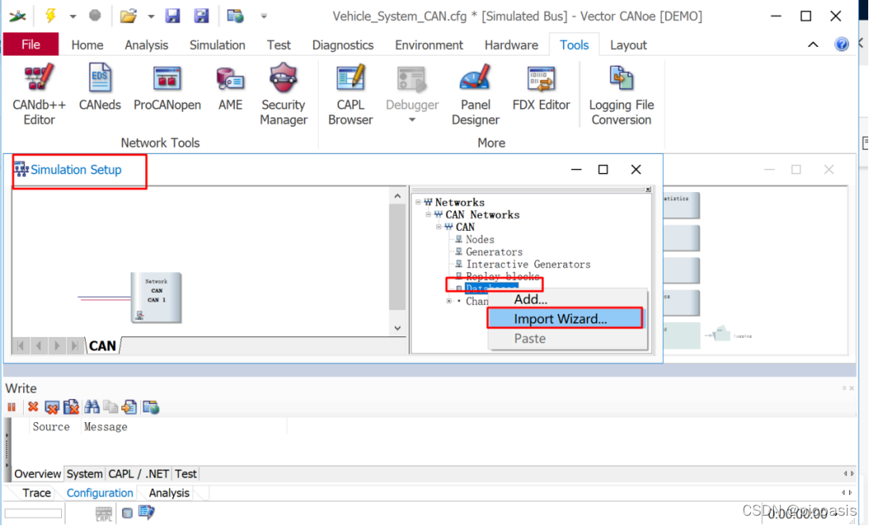The width and height of the screenshot is (869, 526).
Task: Select Nodes in the network tree
Action: 480,240
